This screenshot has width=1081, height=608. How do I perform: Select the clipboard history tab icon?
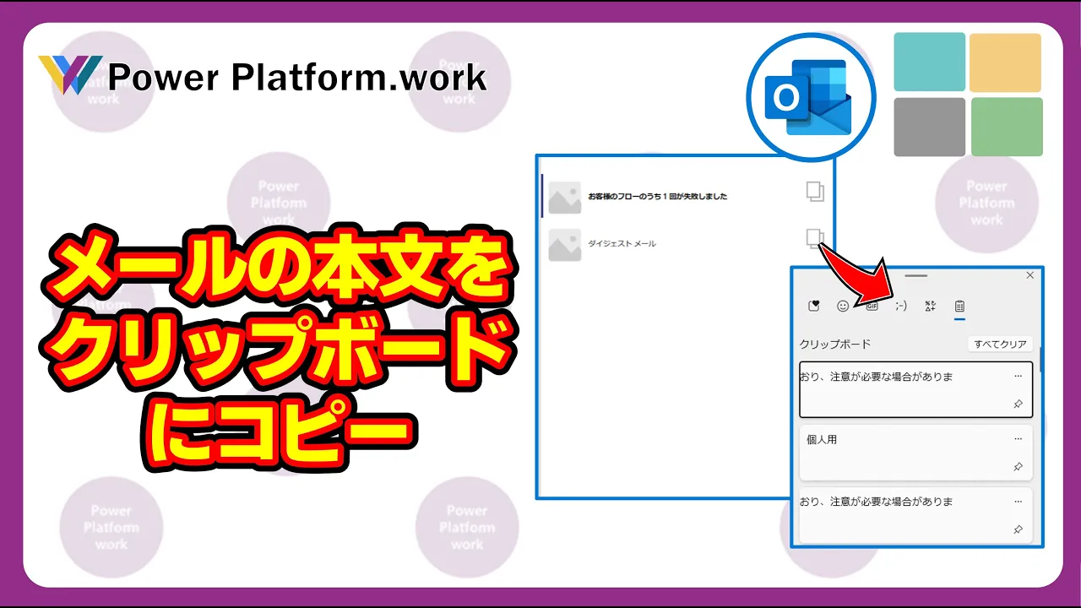(x=959, y=307)
